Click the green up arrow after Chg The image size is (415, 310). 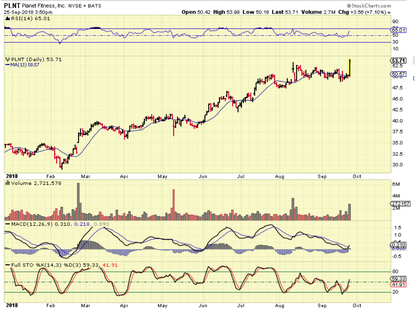click(389, 12)
